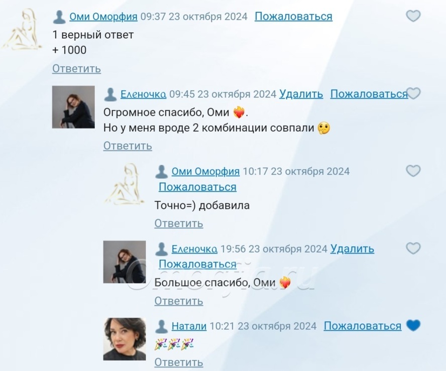Open Натали's profile avatar photo
Screen dimensions: 446x371
(x=125, y=339)
